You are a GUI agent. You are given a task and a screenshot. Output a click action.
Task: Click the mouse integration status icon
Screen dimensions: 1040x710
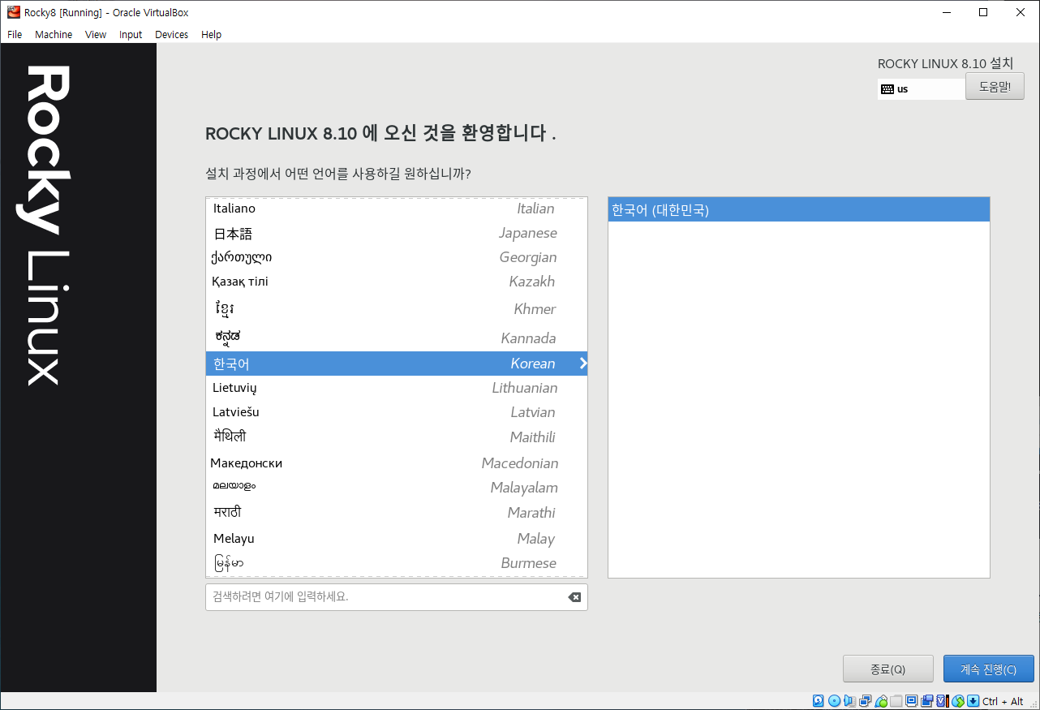958,701
